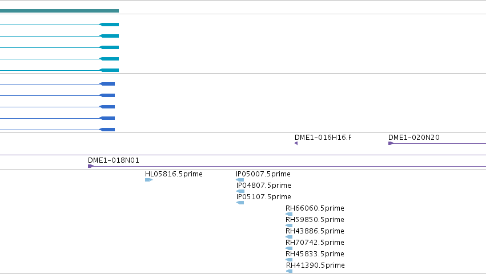This screenshot has width=486, height=274.
Task: Select the RH41390.5prime arrow glyph
Action: tap(289, 271)
